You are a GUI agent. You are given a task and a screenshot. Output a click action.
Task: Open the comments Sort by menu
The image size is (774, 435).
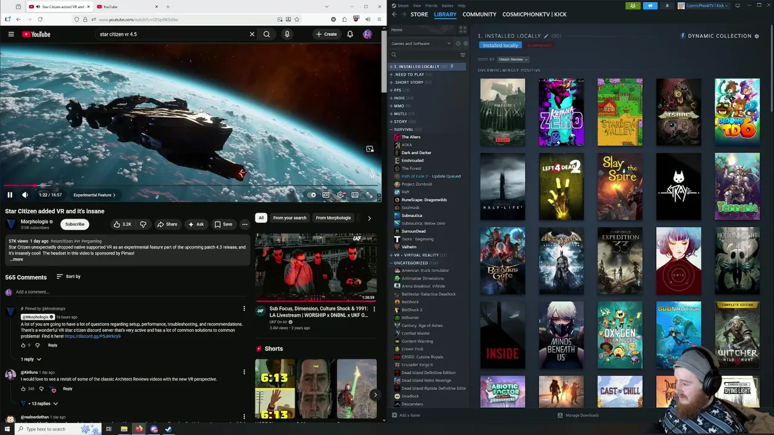pyautogui.click(x=68, y=277)
